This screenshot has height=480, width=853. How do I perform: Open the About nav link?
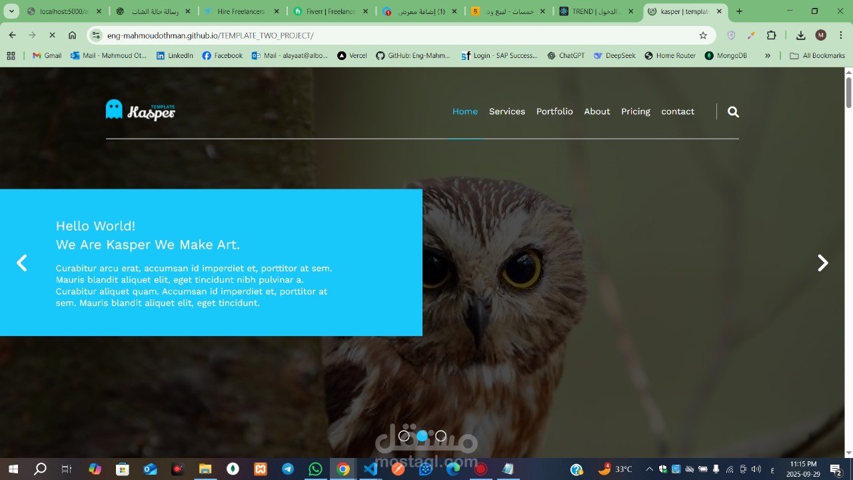[x=597, y=111]
